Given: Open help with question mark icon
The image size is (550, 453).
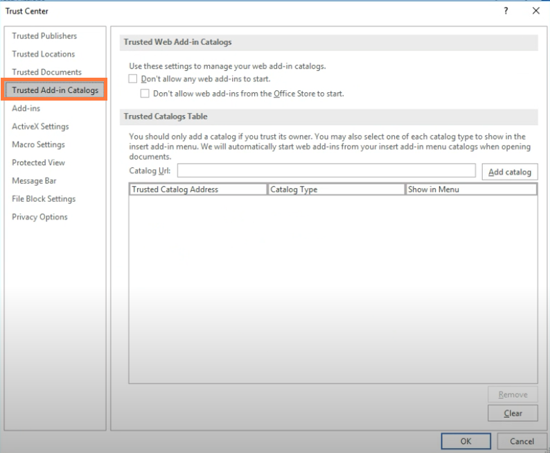Looking at the screenshot, I should (x=506, y=11).
